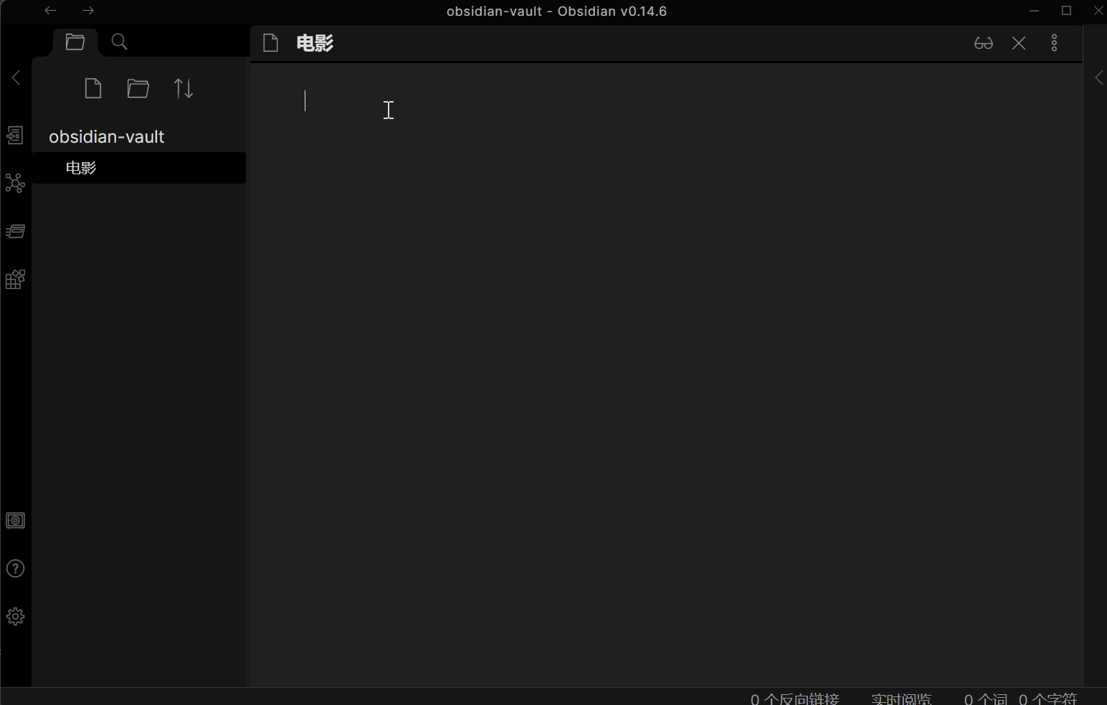Switch to the search tab
Viewport: 1107px width, 705px height.
(x=118, y=41)
